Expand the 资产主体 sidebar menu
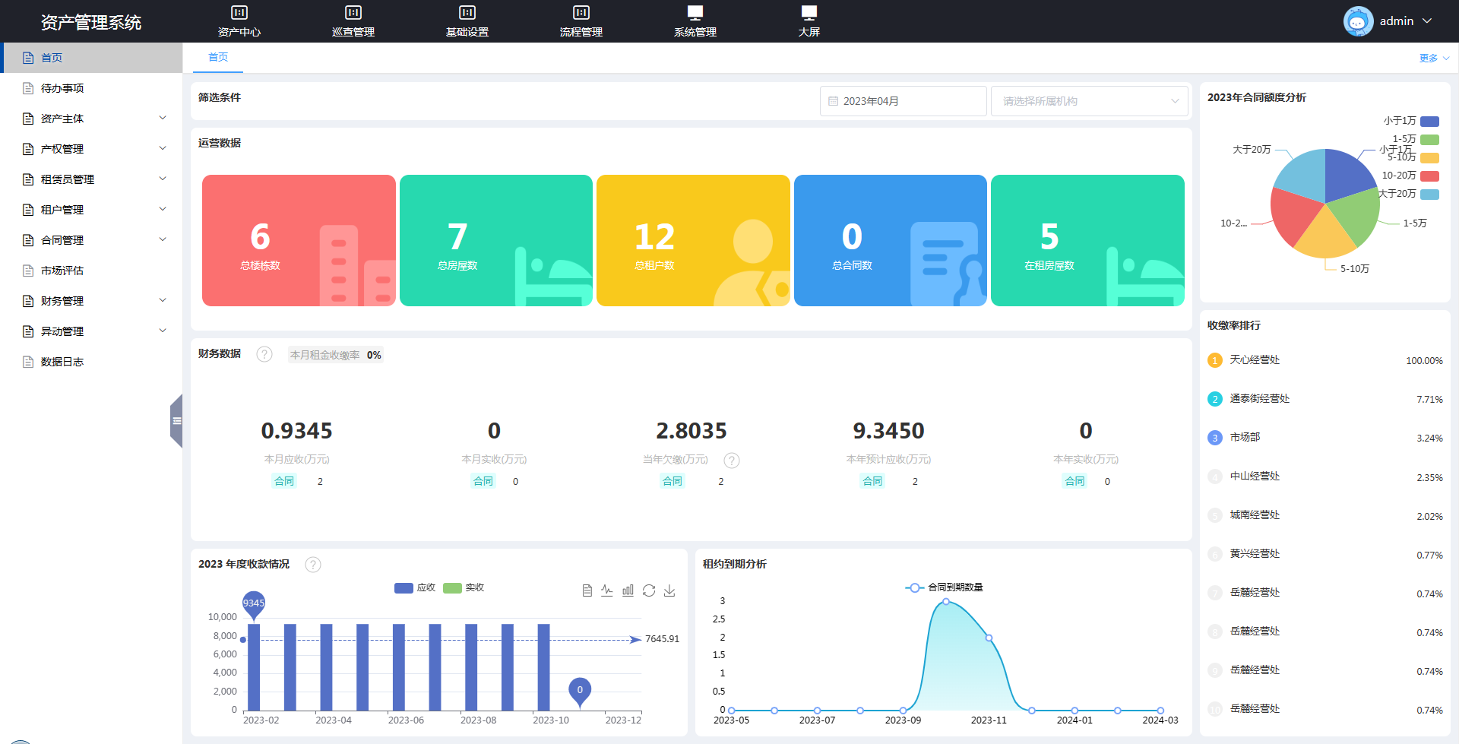 coord(91,119)
